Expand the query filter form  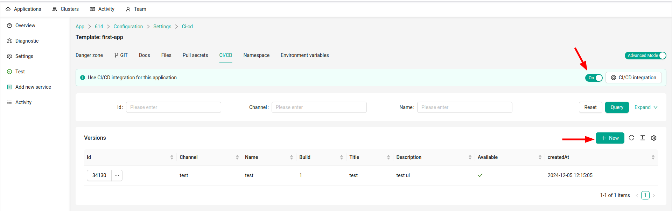point(646,107)
